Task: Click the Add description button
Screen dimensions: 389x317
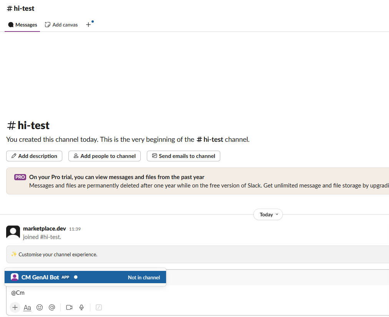Action: pyautogui.click(x=34, y=156)
